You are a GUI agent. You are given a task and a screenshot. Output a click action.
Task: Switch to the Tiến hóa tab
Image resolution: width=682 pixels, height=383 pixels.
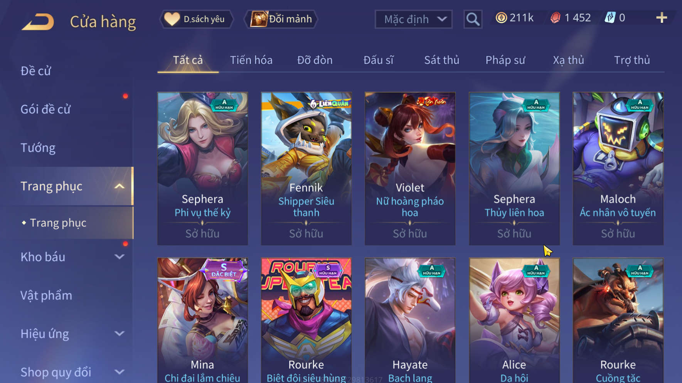pyautogui.click(x=251, y=60)
